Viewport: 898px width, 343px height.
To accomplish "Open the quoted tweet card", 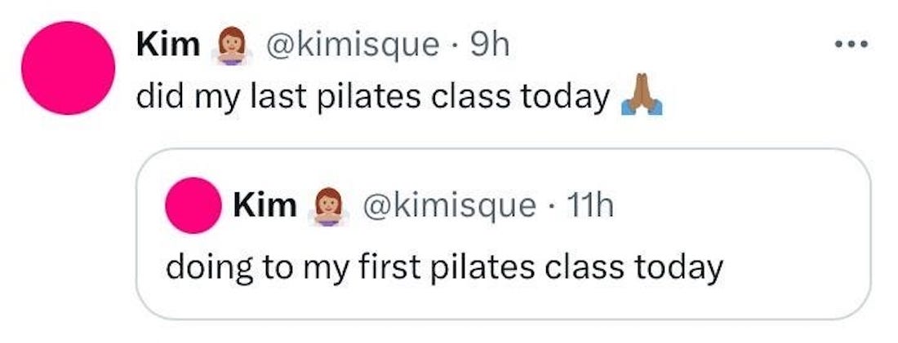I will point(503,234).
